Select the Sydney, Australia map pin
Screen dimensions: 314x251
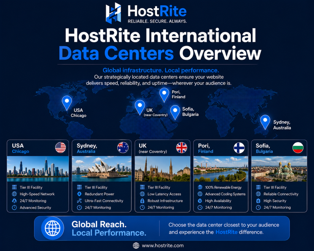click(x=265, y=122)
